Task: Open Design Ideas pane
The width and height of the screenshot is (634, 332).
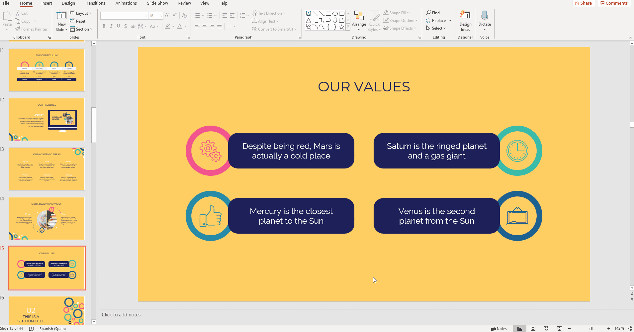Action: 465,21
